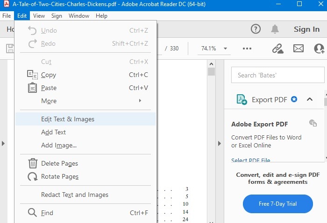Viewport: 327px width, 223px height.
Task: Open the File menu
Action: (7, 16)
